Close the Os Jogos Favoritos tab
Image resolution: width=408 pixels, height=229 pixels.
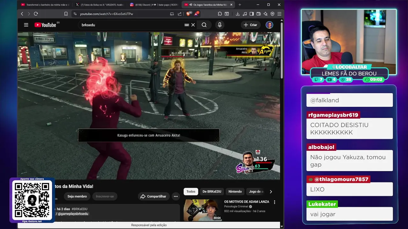click(231, 4)
